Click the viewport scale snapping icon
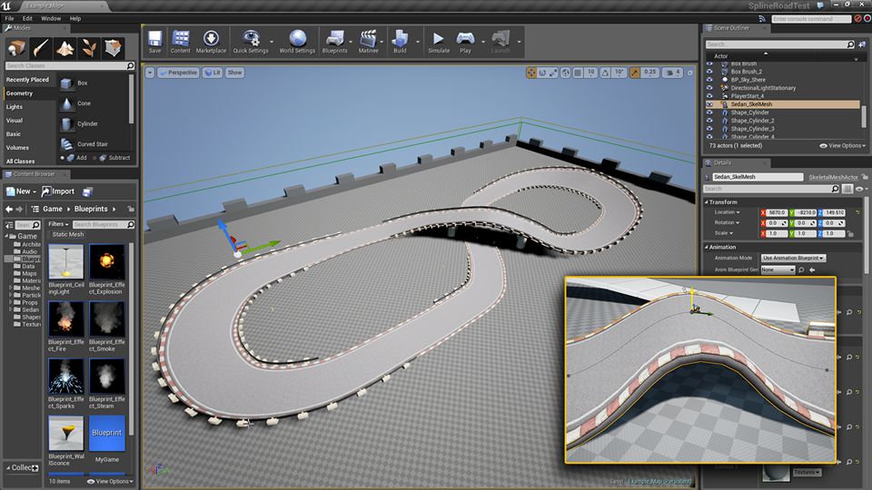The width and height of the screenshot is (872, 490). (x=635, y=73)
